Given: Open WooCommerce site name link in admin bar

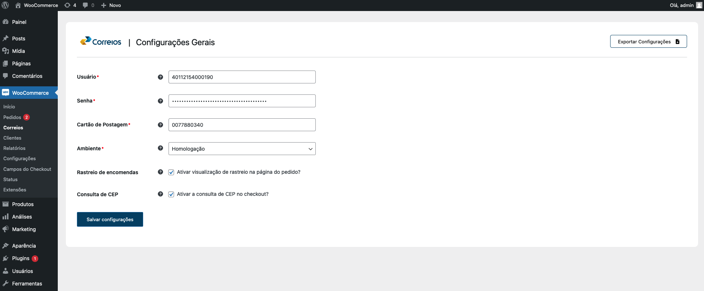Looking at the screenshot, I should [x=41, y=5].
